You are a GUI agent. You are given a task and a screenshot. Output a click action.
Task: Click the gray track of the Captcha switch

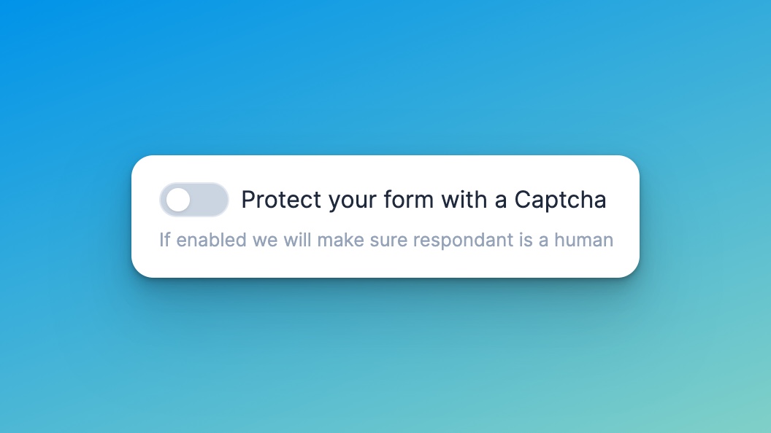(x=210, y=200)
